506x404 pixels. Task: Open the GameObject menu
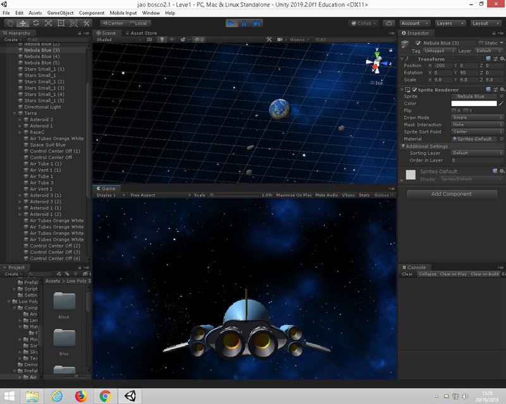[x=60, y=13]
